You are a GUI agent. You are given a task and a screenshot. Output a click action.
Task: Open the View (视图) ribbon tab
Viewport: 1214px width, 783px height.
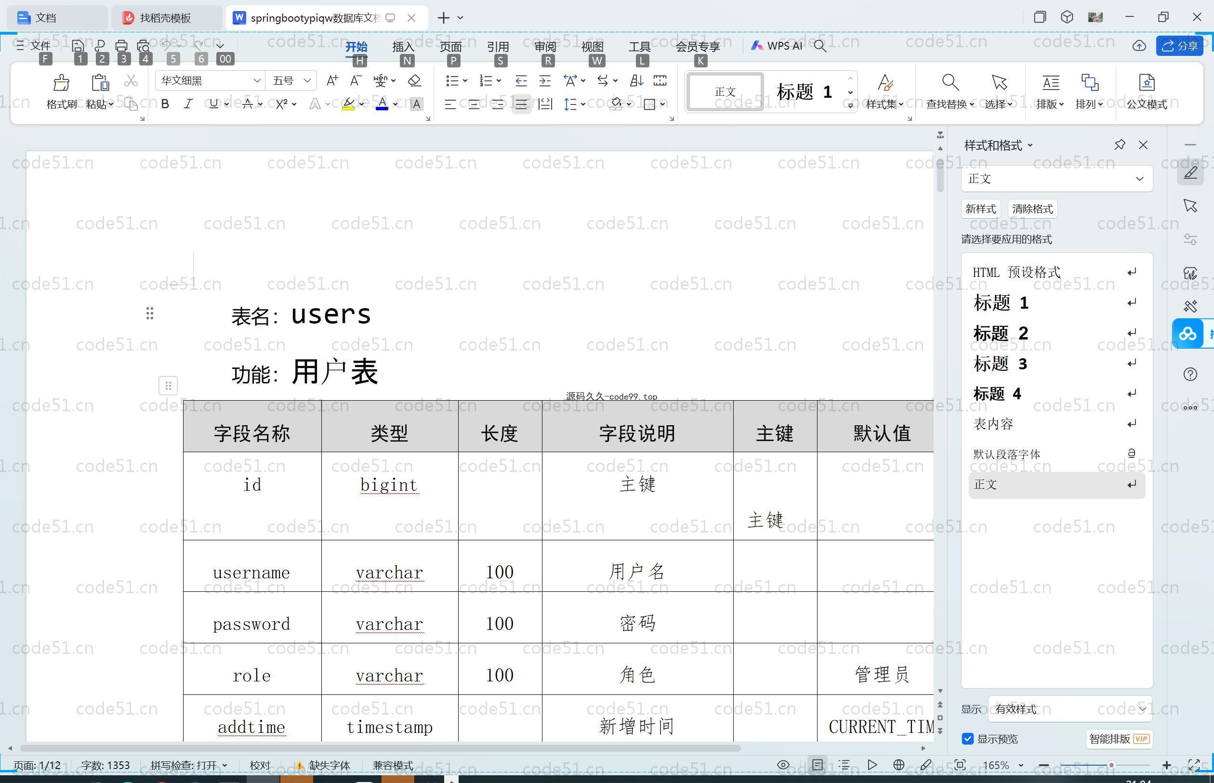(x=592, y=46)
